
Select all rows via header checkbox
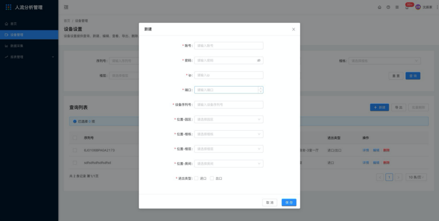coord(75,138)
